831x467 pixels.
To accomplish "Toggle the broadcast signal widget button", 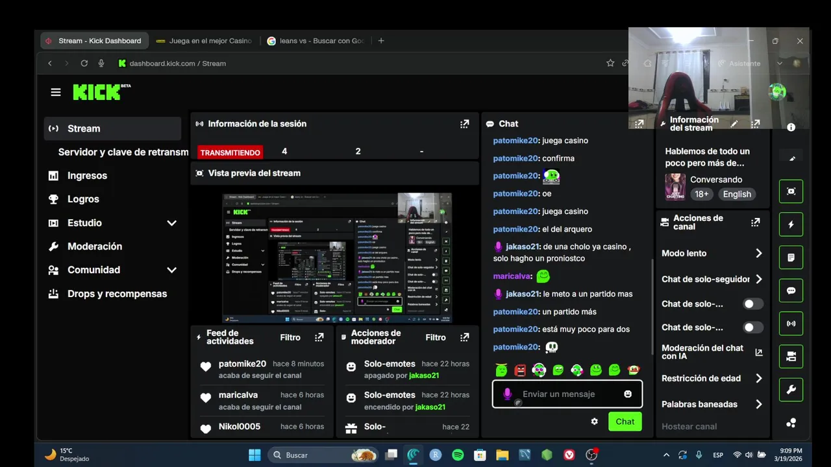I will point(791,323).
